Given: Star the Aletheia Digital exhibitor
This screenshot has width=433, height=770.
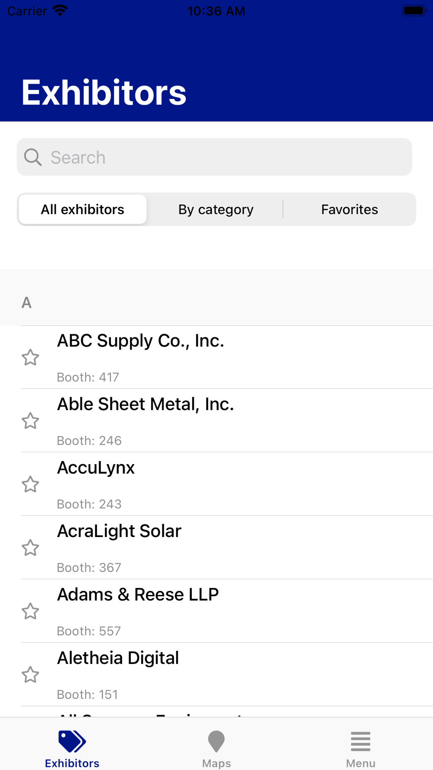Looking at the screenshot, I should click(30, 675).
